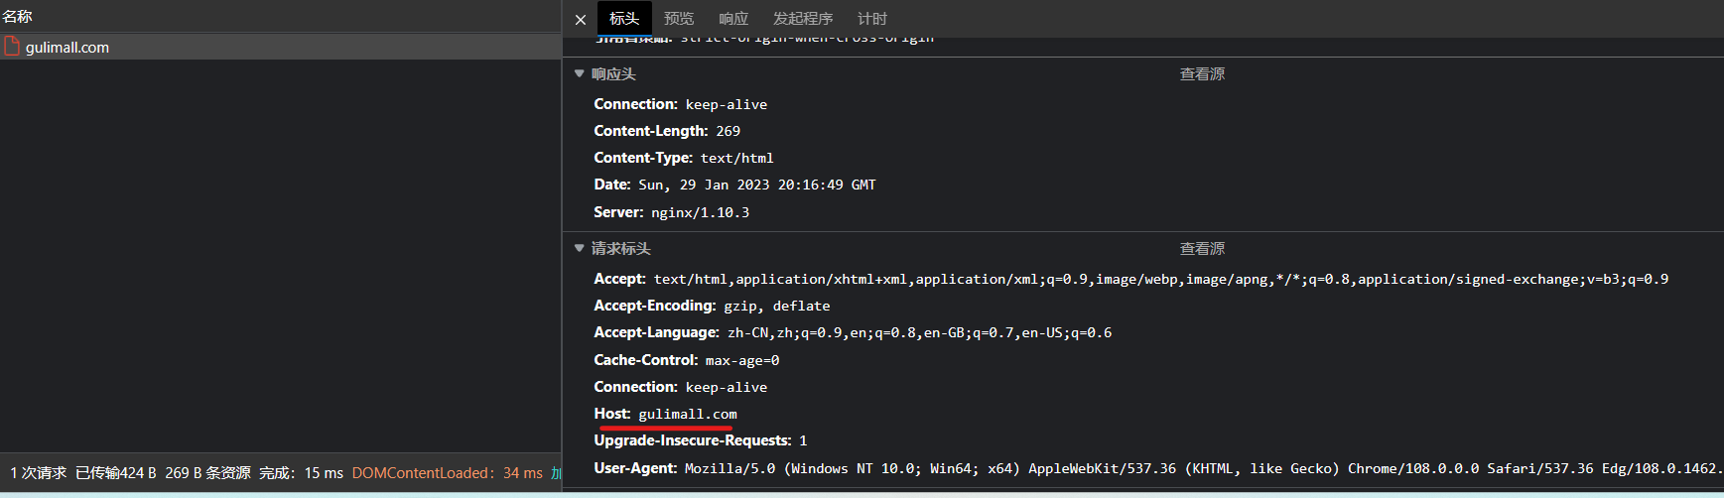Click the 名称 column header
Image resolution: width=1724 pixels, height=498 pixels.
pyautogui.click(x=18, y=17)
